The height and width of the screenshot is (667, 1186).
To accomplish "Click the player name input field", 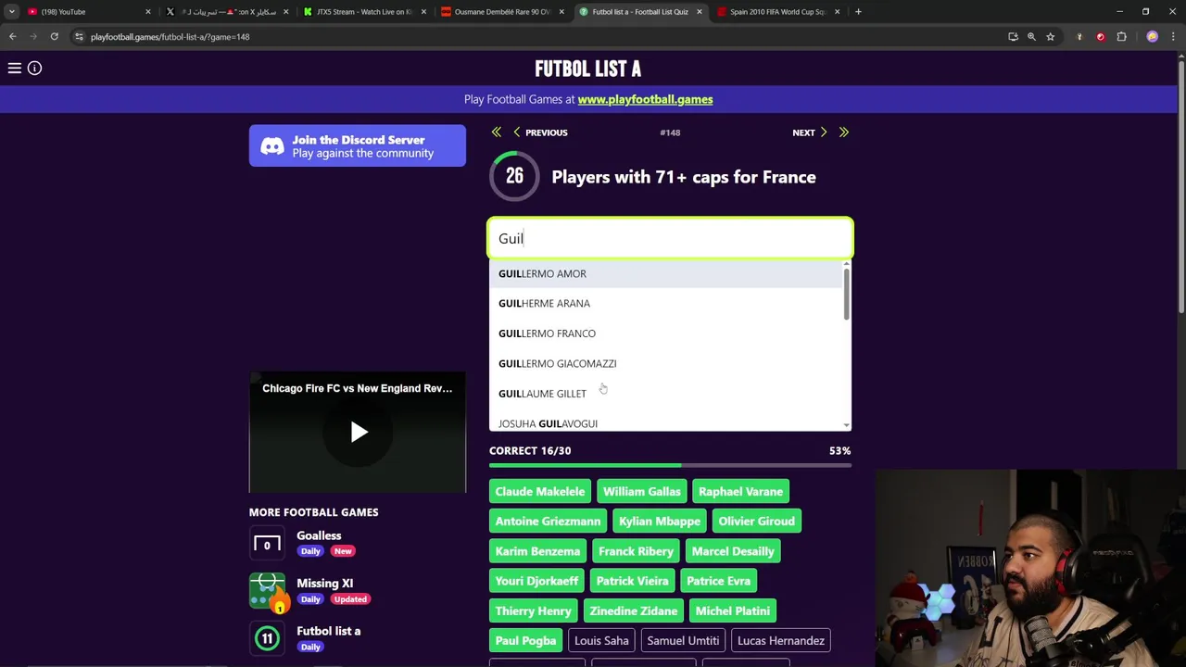I will (x=670, y=238).
